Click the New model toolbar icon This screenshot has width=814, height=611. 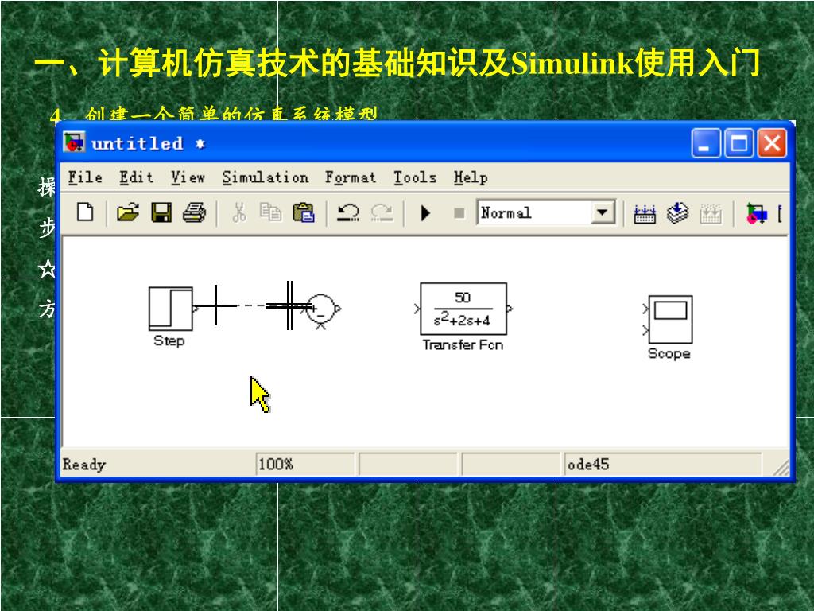pyautogui.click(x=85, y=212)
